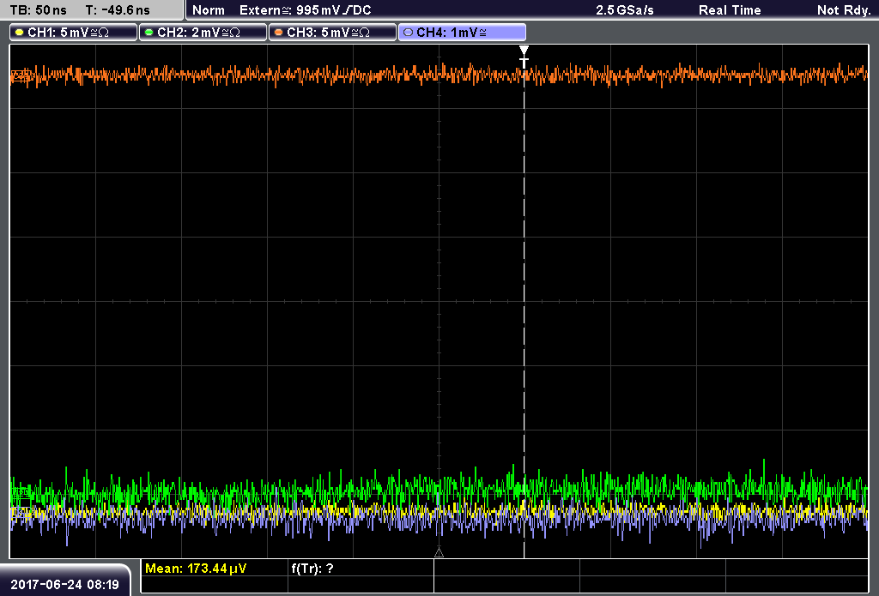Click the 2.5 GSa/s sample rate

click(625, 10)
